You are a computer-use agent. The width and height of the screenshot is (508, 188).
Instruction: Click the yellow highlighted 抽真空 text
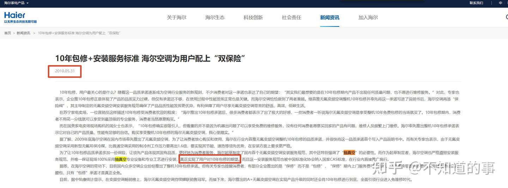point(121,159)
